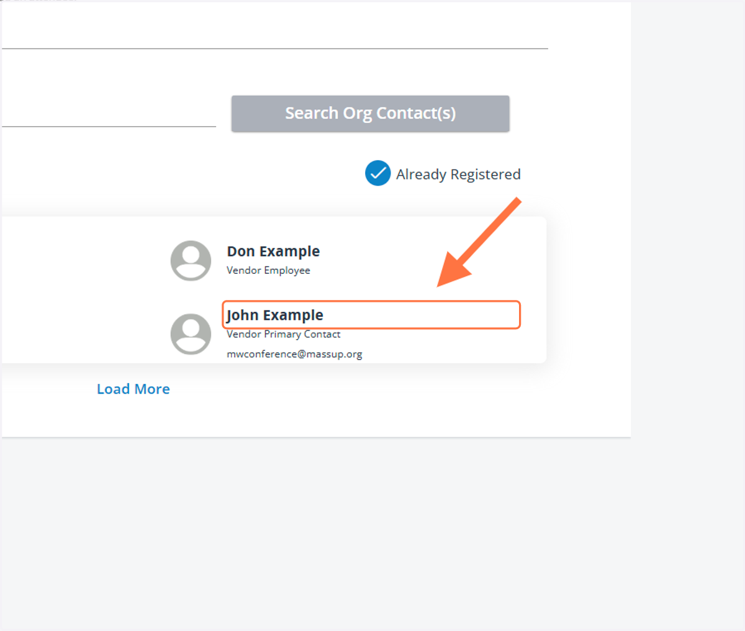Click the mwconference@massup.org email
The image size is (745, 631).
point(294,354)
